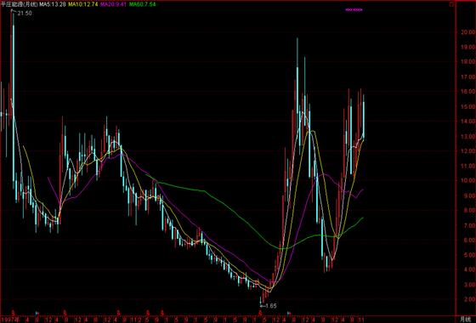
Task: Click the leftmost blue flag marker on time axis
Action: [37, 313]
